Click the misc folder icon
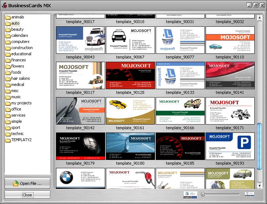Image resolution: width=267 pixels, height=204 pixels. [8, 91]
